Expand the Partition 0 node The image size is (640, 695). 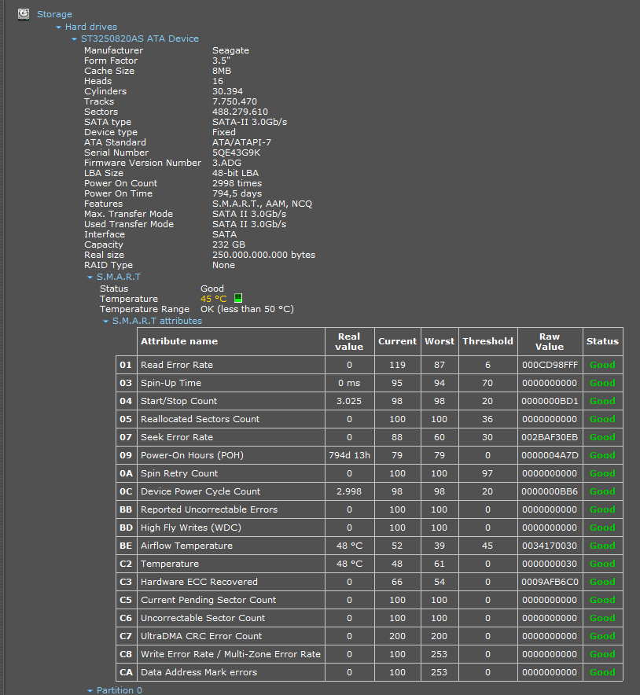click(x=90, y=690)
